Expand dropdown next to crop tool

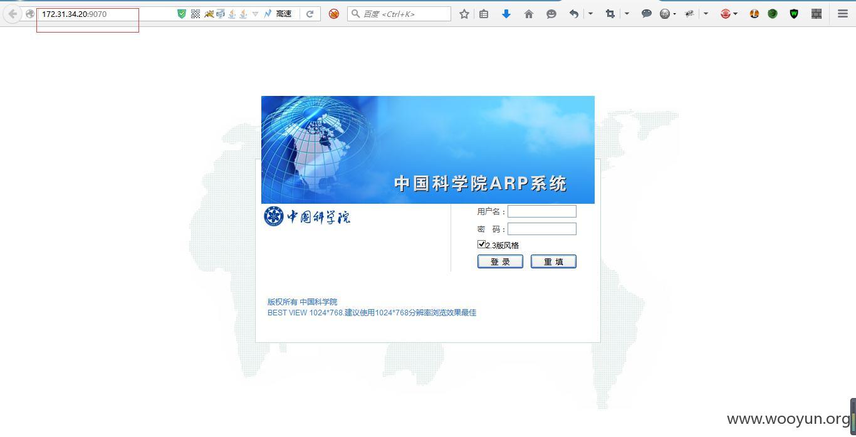[x=627, y=14]
